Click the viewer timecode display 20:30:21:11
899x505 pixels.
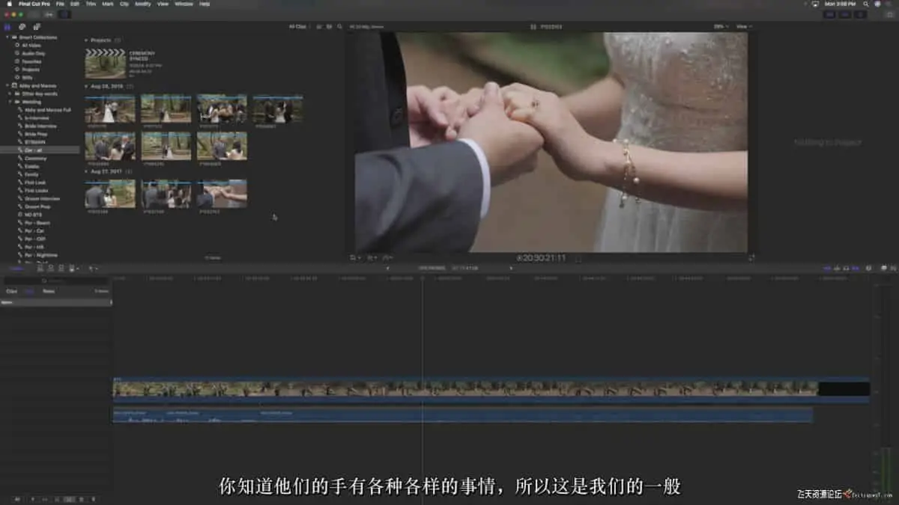(541, 258)
